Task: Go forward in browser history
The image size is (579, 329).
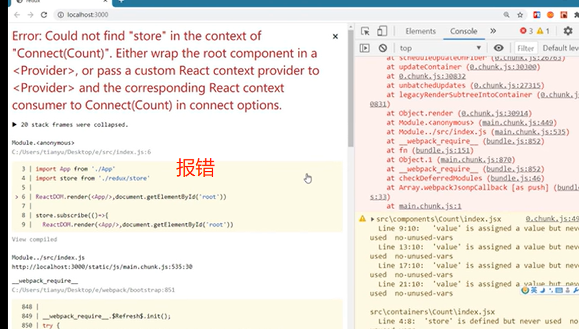Action: 30,15
